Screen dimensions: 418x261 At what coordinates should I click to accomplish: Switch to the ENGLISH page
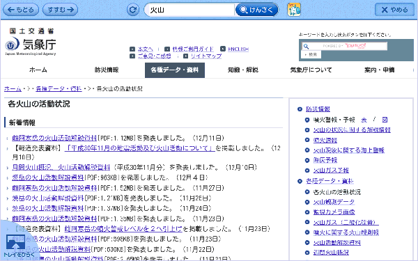tap(238, 49)
